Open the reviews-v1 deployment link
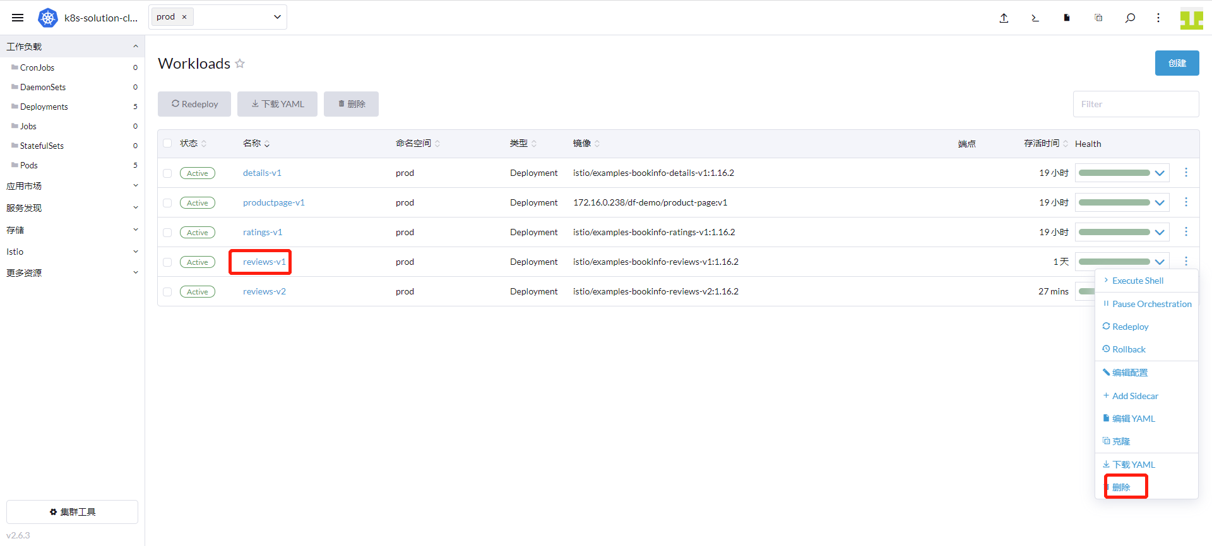The height and width of the screenshot is (546, 1212). (x=264, y=262)
